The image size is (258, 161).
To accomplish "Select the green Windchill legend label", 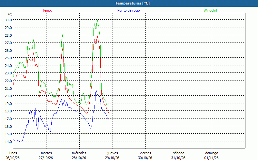I will coord(210,10).
